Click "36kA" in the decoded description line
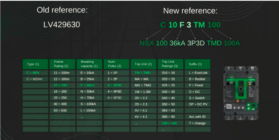Image resolution: width=279 pixels, height=140 pixels. pyautogui.click(x=177, y=43)
